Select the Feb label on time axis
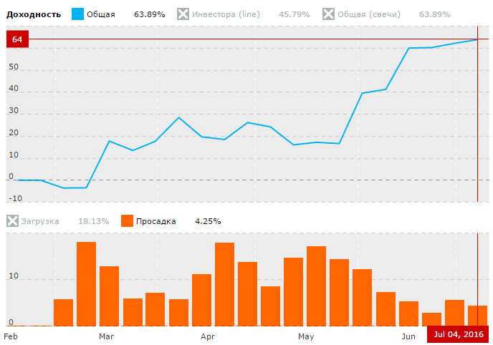The width and height of the screenshot is (493, 345). 11,336
